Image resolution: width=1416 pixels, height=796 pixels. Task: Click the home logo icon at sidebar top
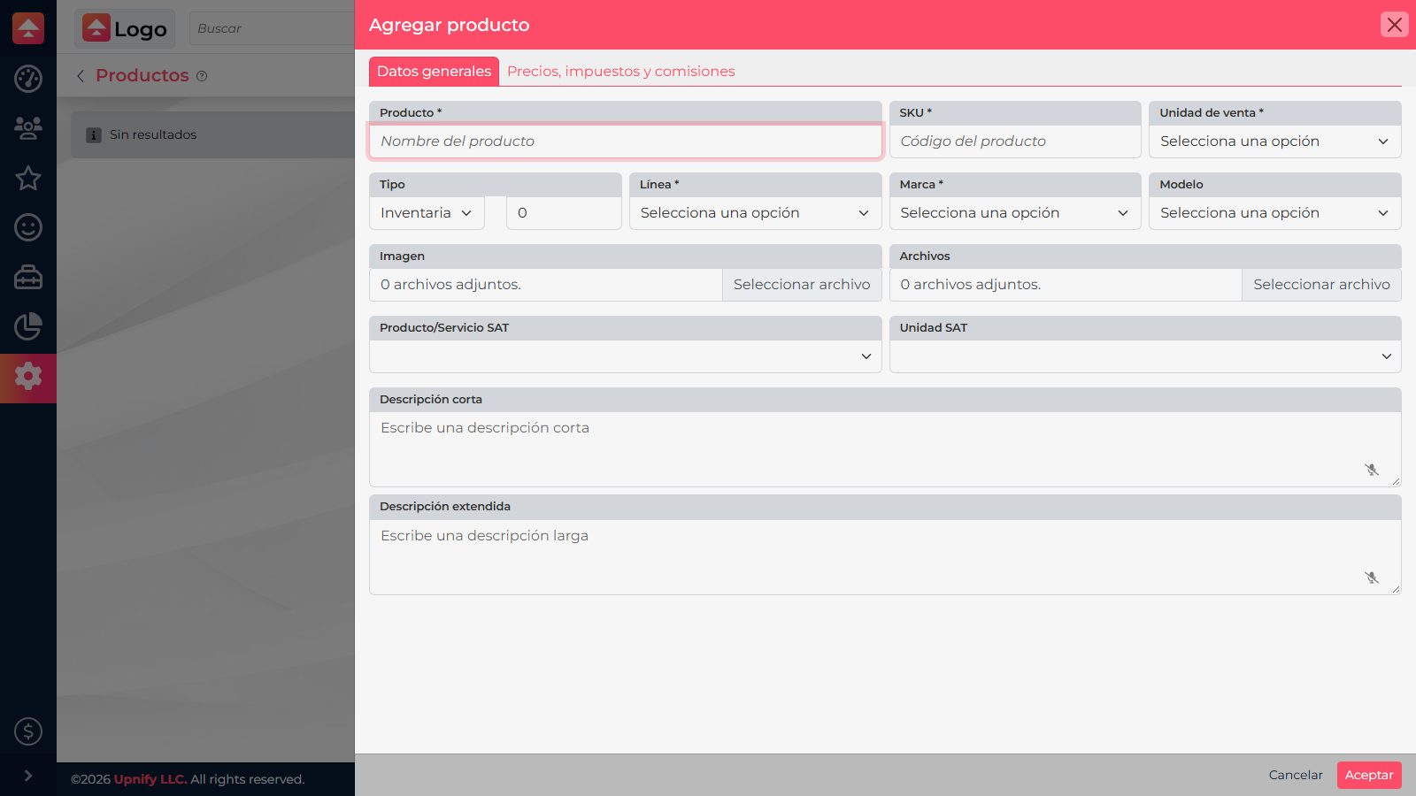click(28, 28)
